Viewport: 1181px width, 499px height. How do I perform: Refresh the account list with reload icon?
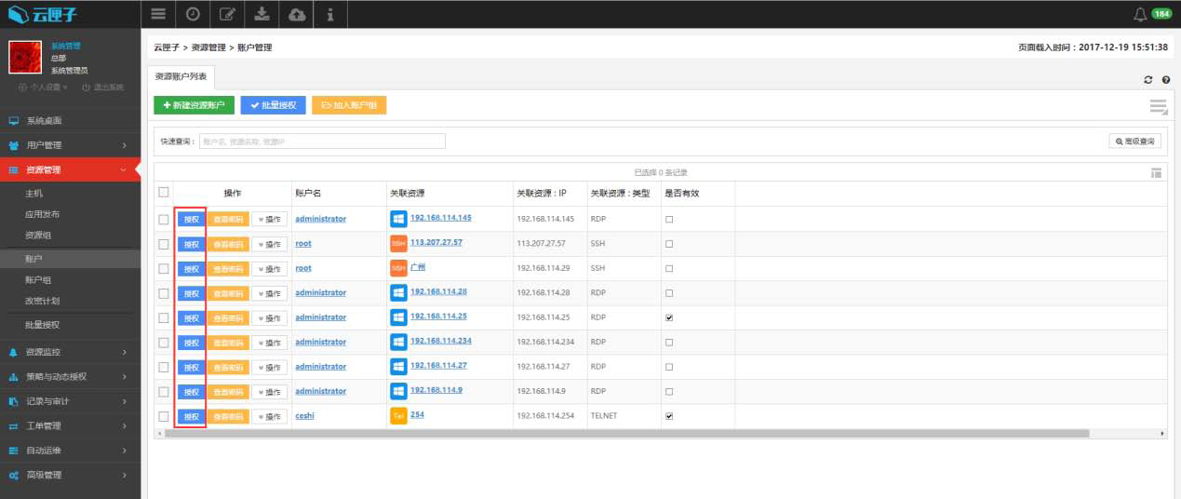pos(1148,80)
